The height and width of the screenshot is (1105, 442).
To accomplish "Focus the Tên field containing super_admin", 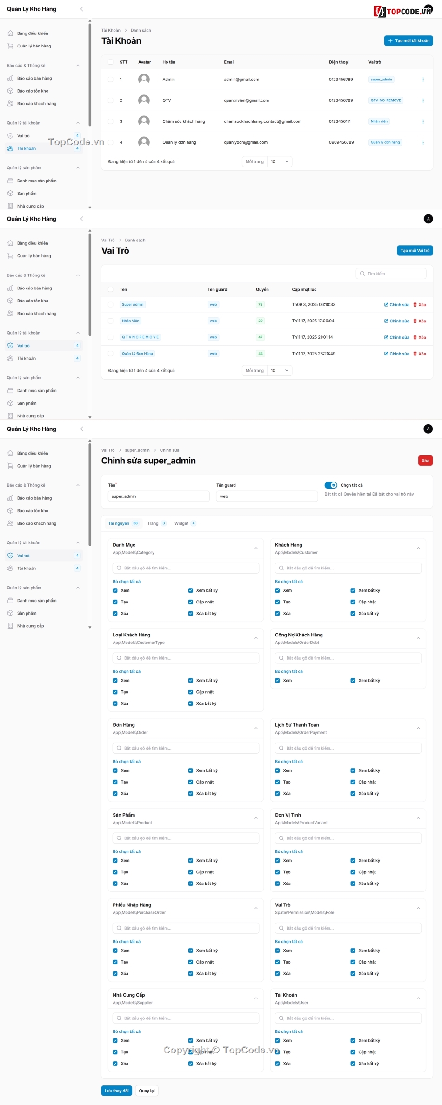I will click(x=159, y=496).
